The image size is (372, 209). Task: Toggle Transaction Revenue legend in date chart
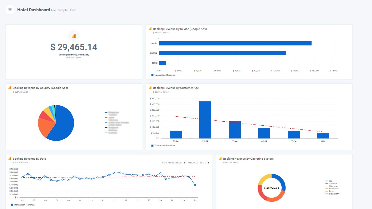(23, 205)
